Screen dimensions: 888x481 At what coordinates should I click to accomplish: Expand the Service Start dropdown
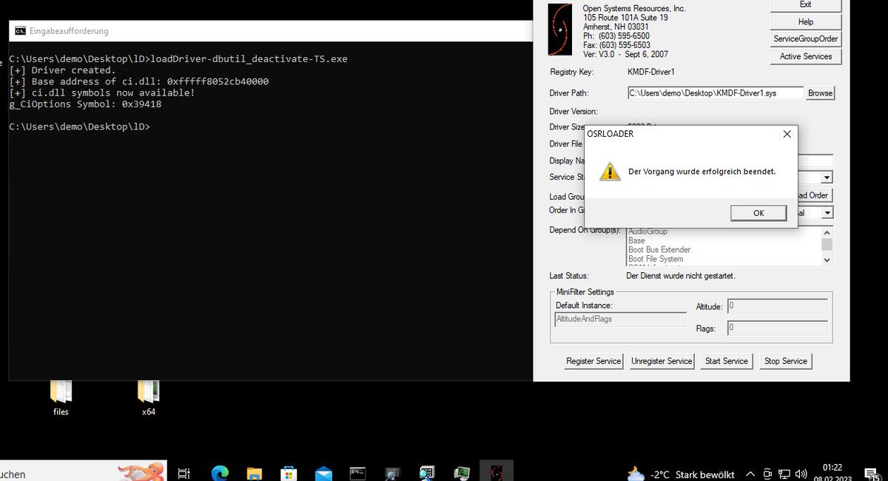(x=827, y=178)
